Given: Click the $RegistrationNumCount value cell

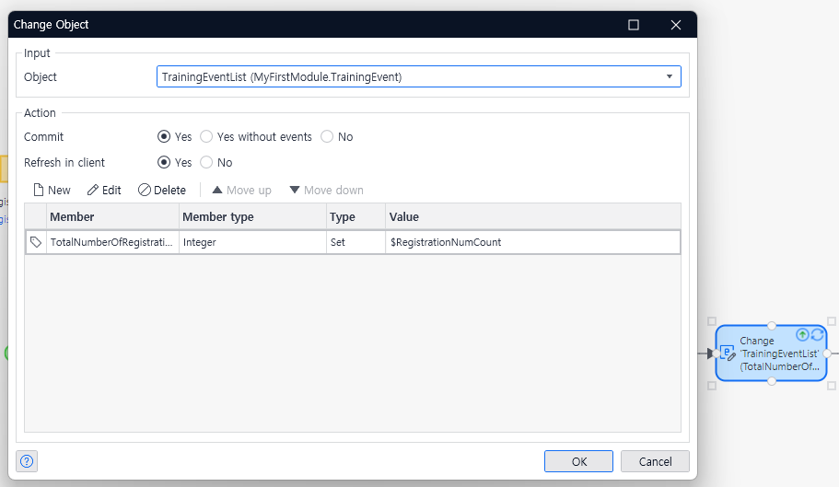Looking at the screenshot, I should click(533, 242).
